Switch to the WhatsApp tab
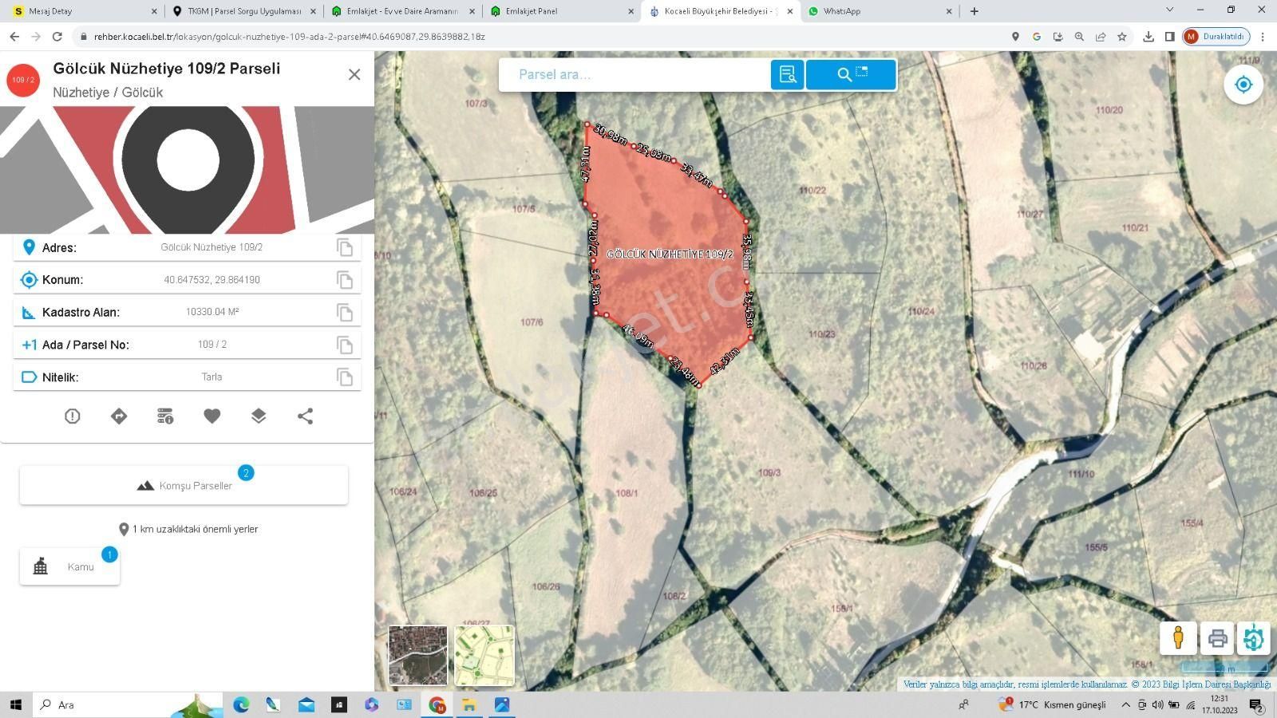 (880, 11)
